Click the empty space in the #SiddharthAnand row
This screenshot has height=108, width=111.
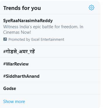coord(69,76)
